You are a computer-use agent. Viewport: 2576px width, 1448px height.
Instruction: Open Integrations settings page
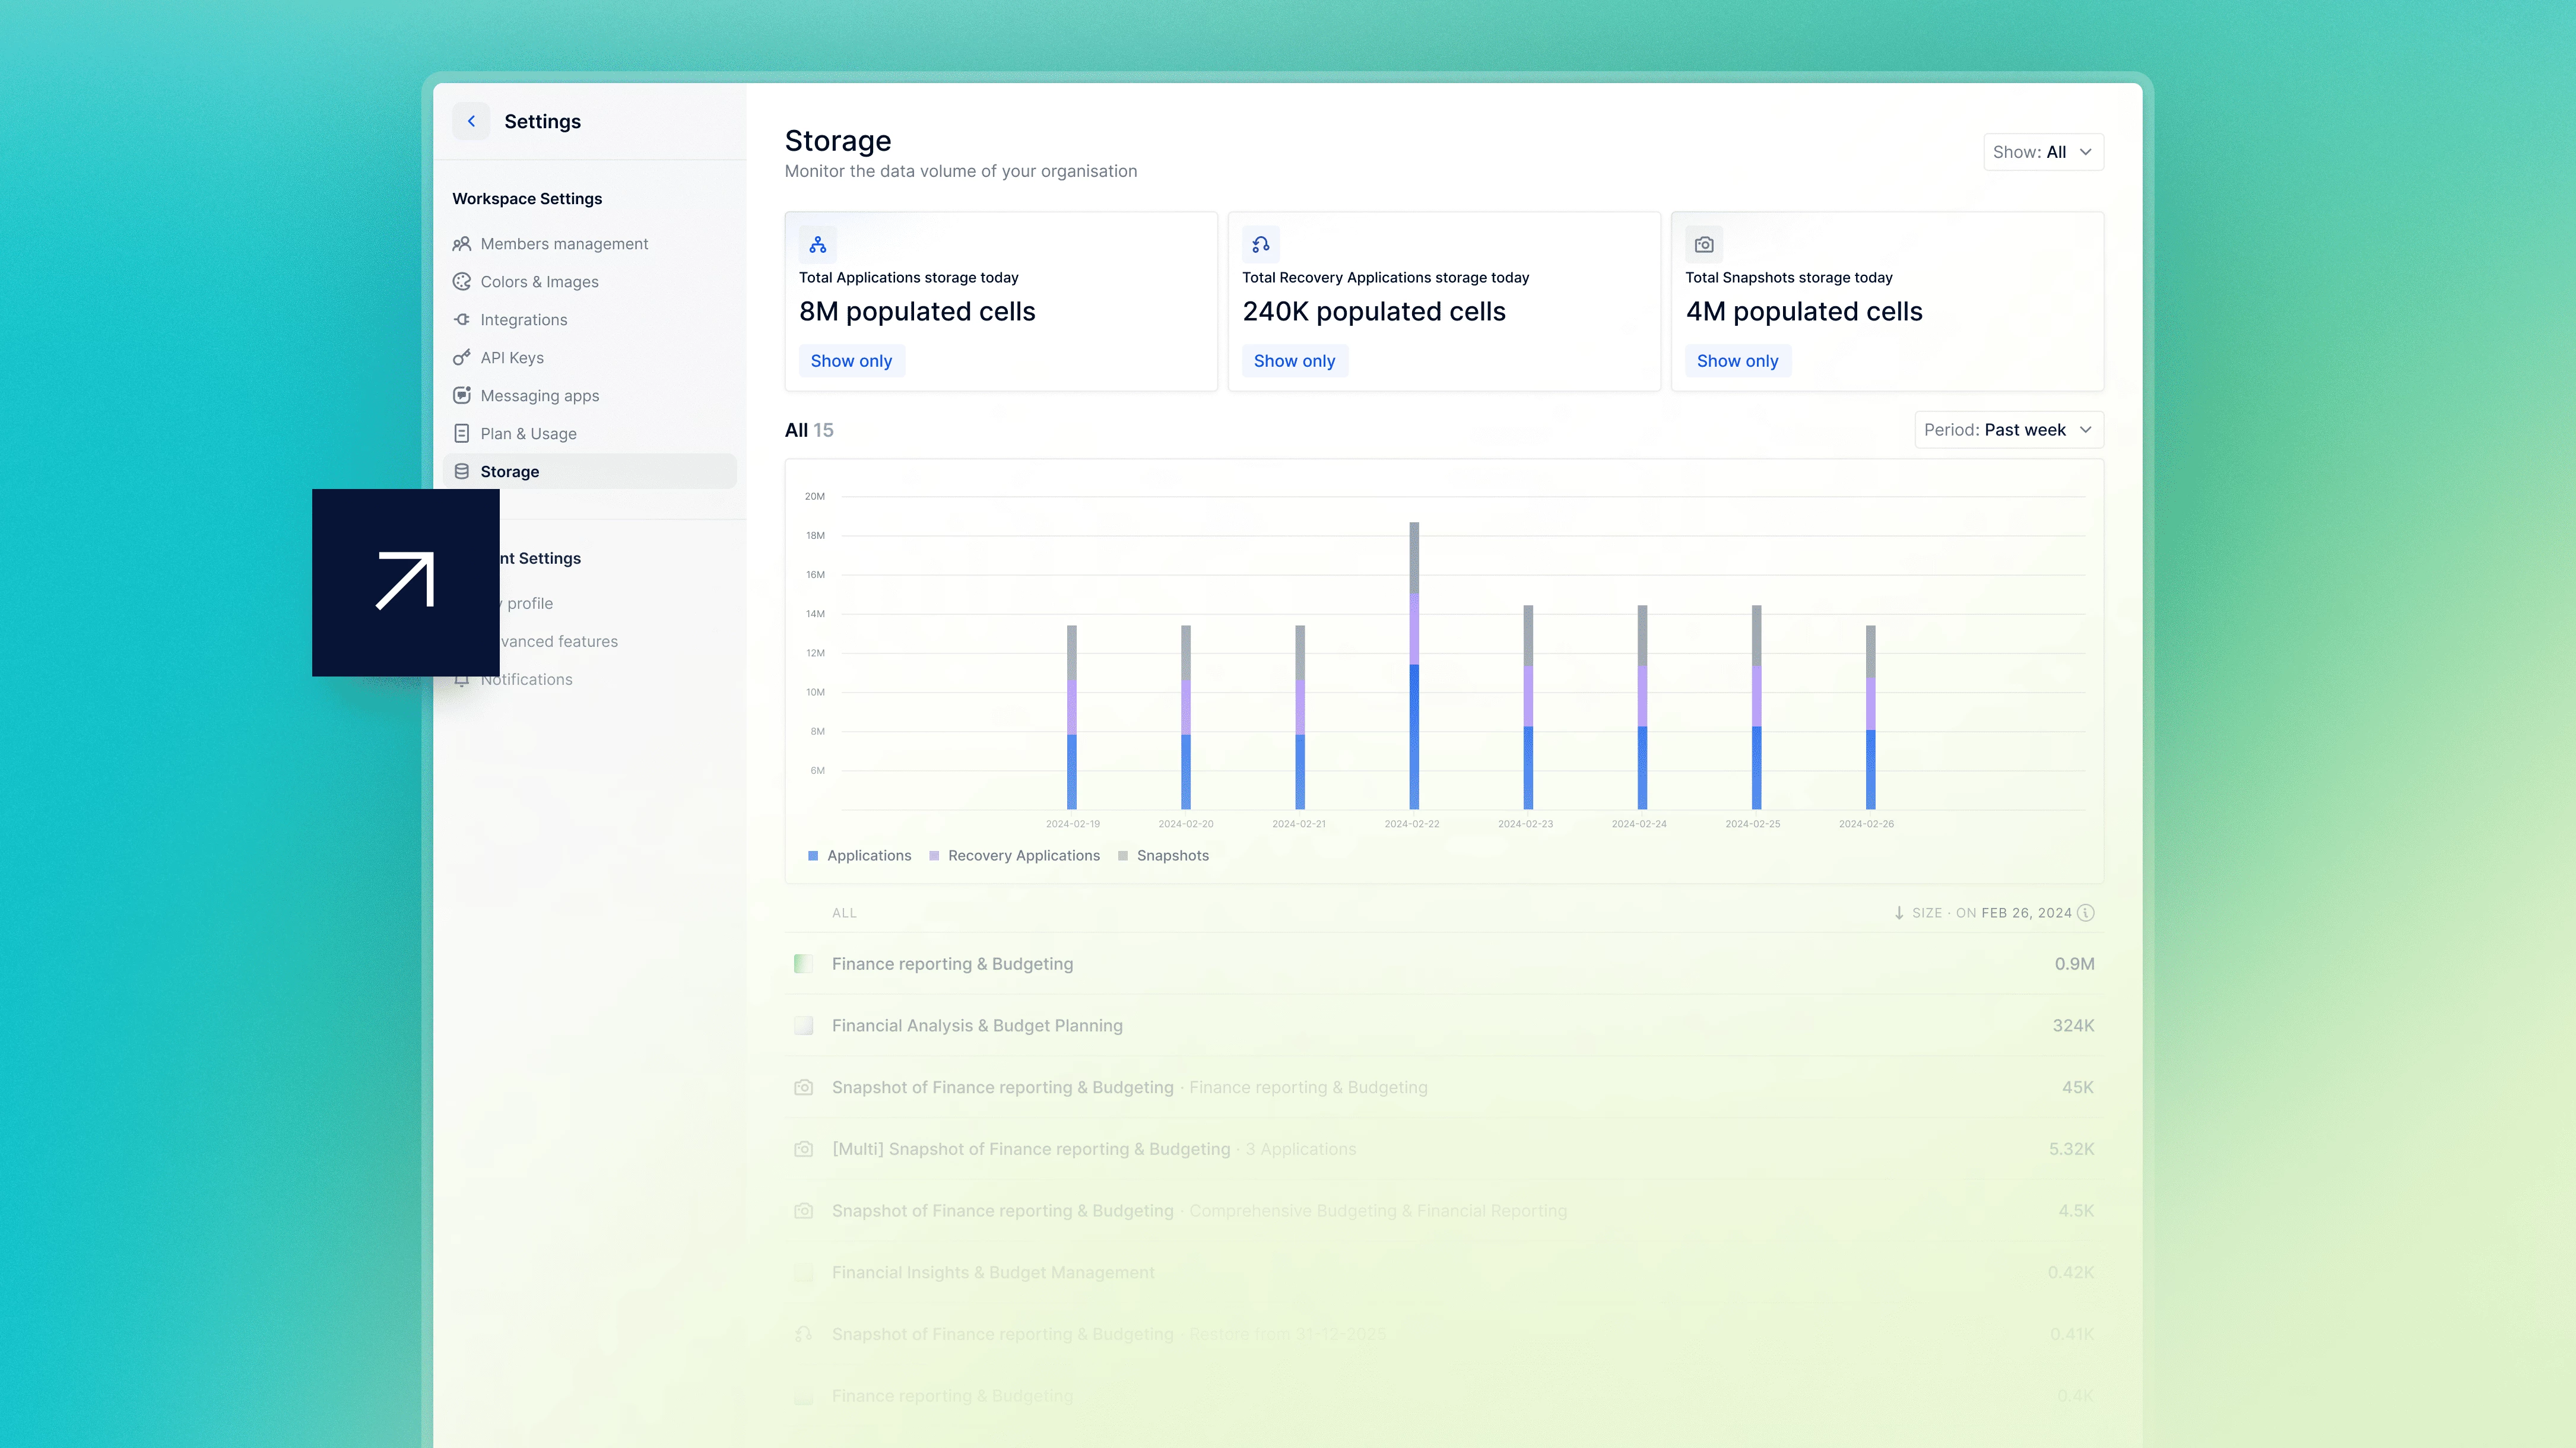[523, 320]
